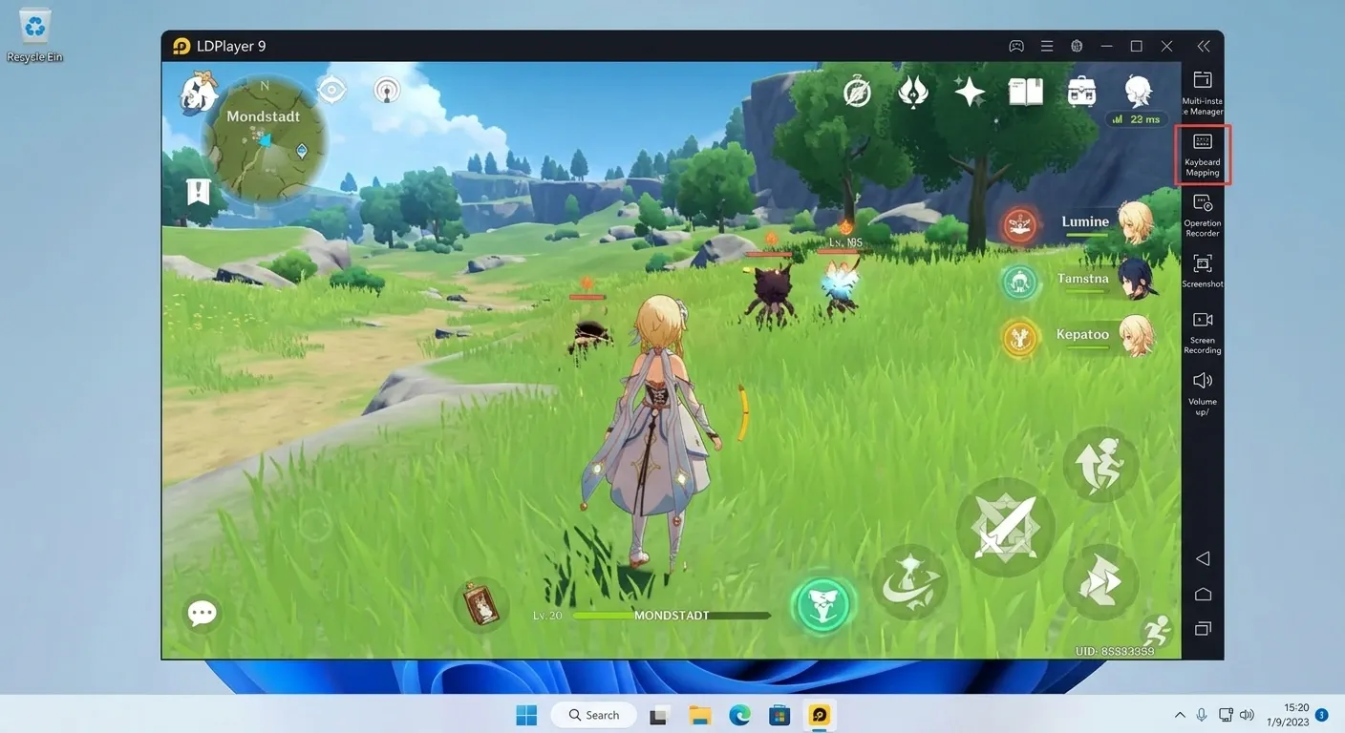Click the UID text at bottom right
This screenshot has width=1345, height=733.
1115,651
